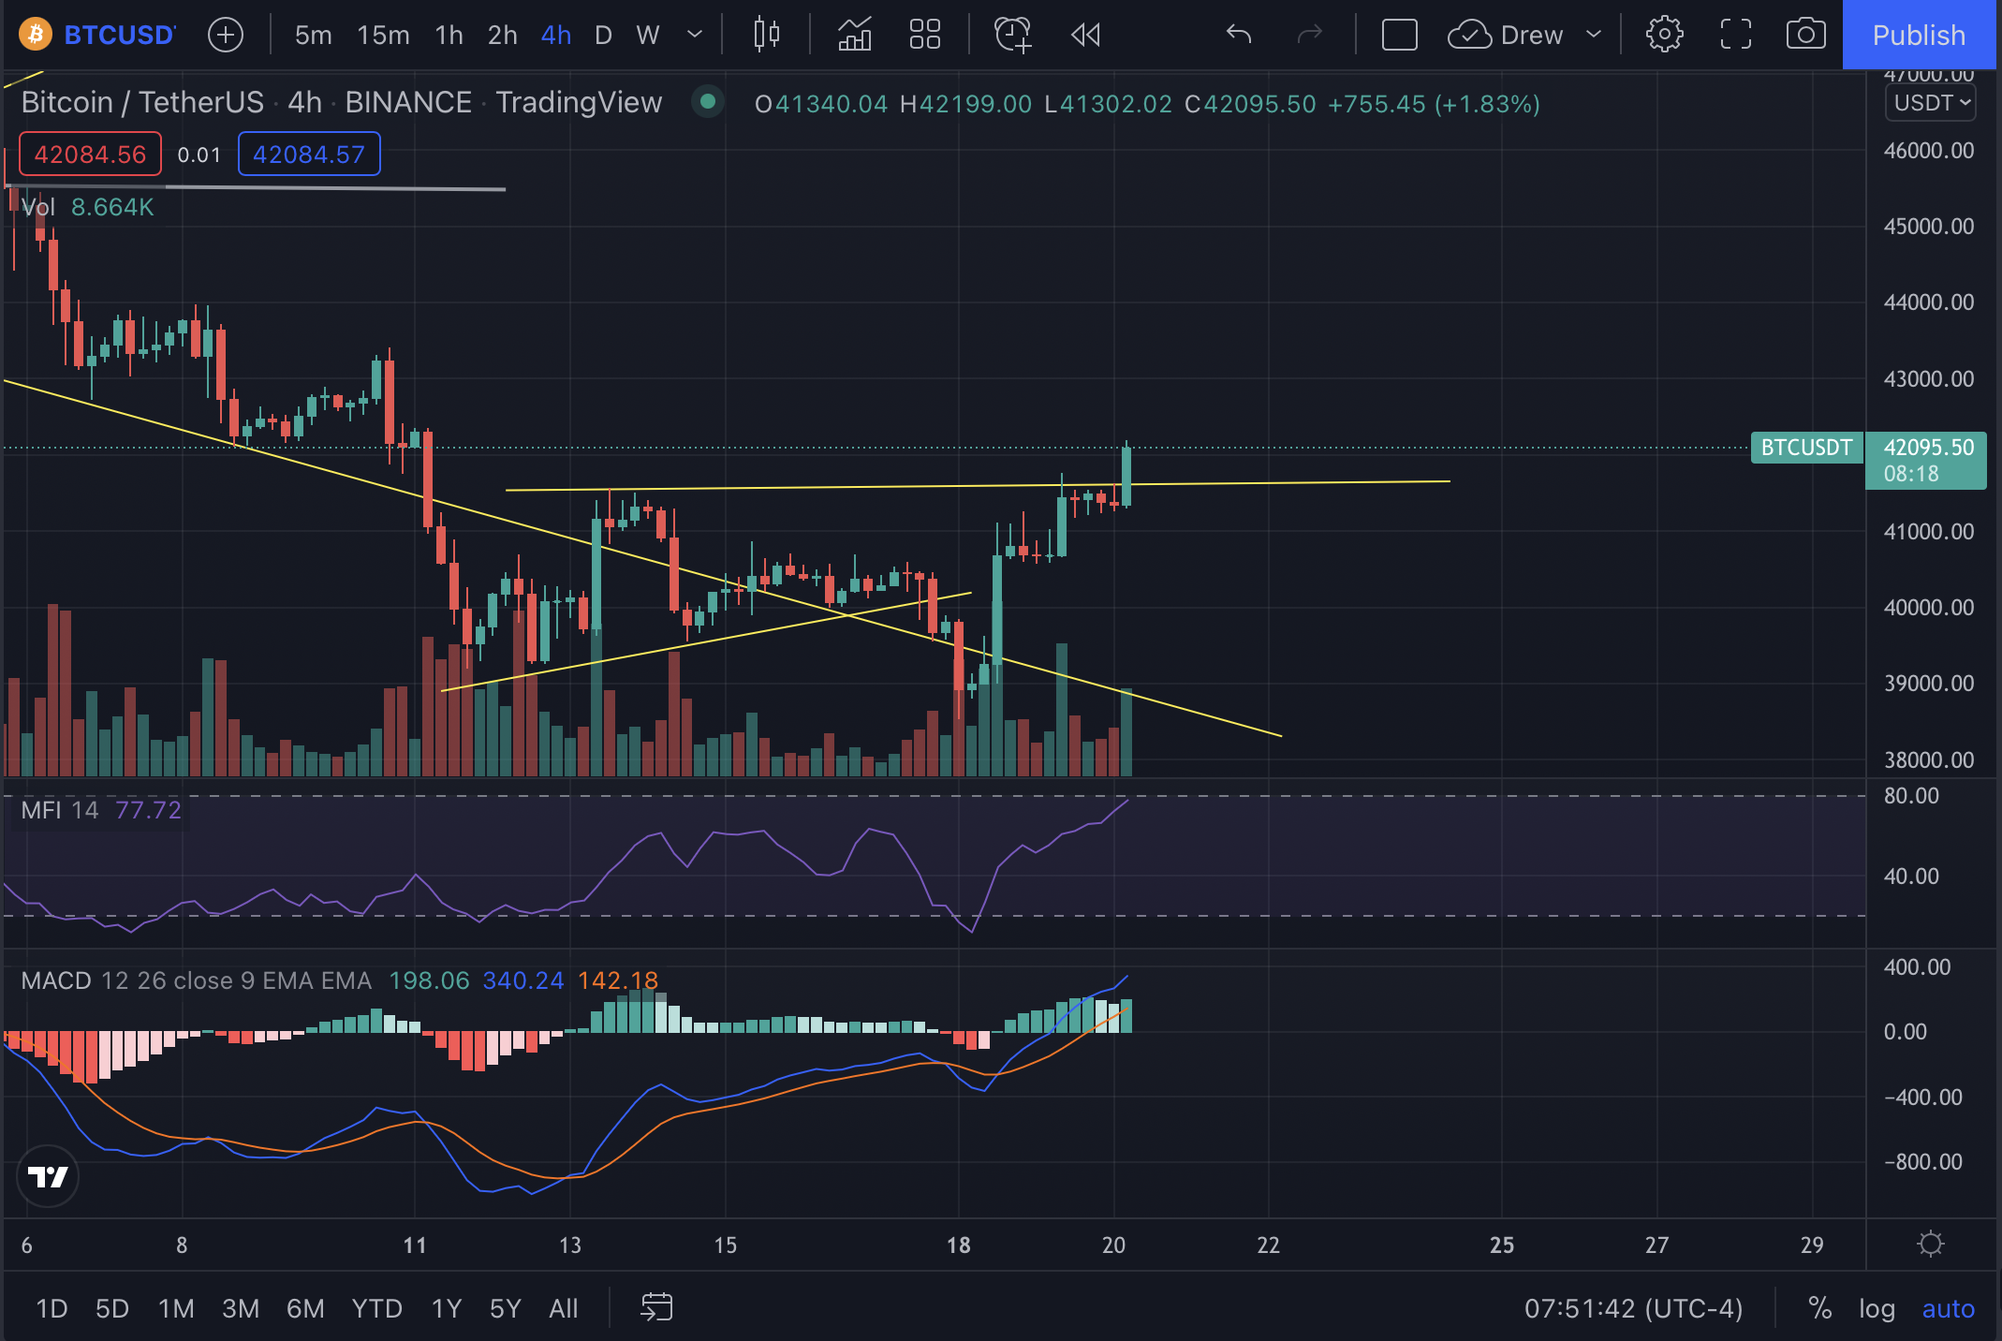The image size is (2002, 1341).
Task: Toggle auto scale
Action: [x=1948, y=1308]
